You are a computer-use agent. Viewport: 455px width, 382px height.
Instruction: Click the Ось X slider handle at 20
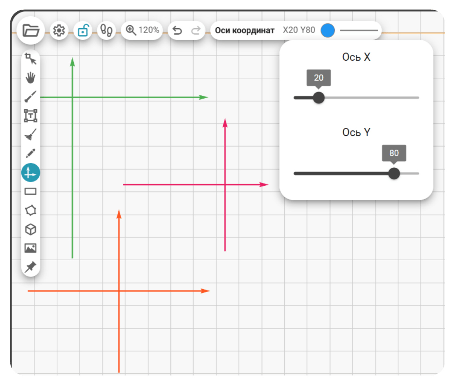click(318, 98)
